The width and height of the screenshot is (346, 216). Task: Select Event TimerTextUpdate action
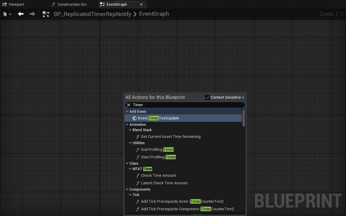(x=183, y=118)
